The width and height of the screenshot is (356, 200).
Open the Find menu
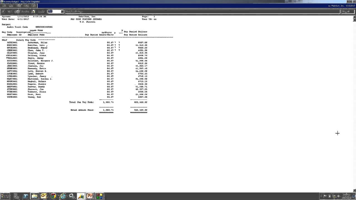pos(26,6)
